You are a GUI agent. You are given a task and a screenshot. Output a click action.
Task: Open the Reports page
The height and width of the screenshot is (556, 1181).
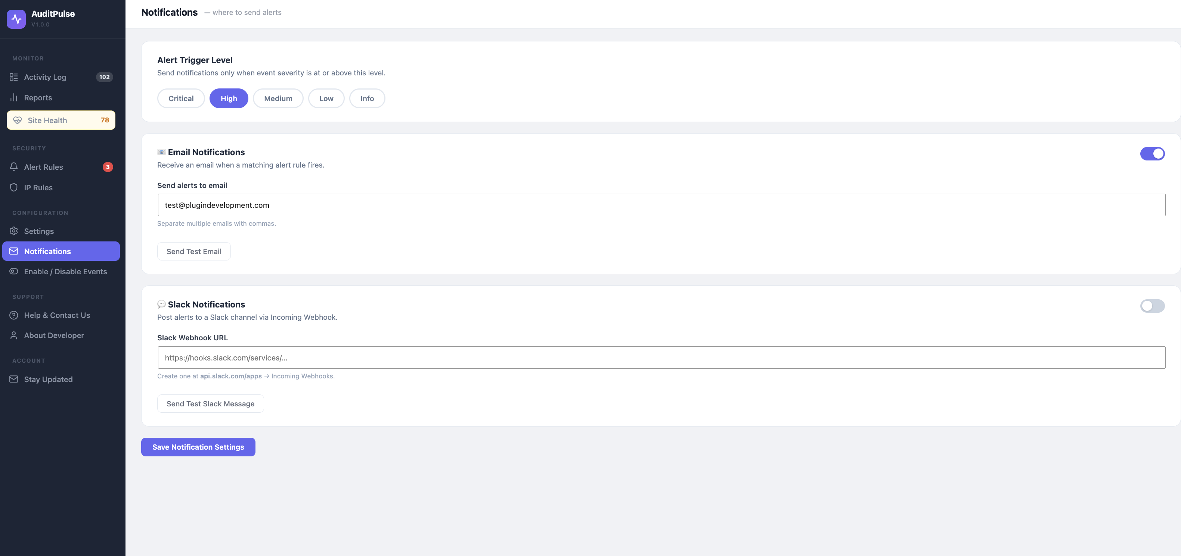(61, 97)
